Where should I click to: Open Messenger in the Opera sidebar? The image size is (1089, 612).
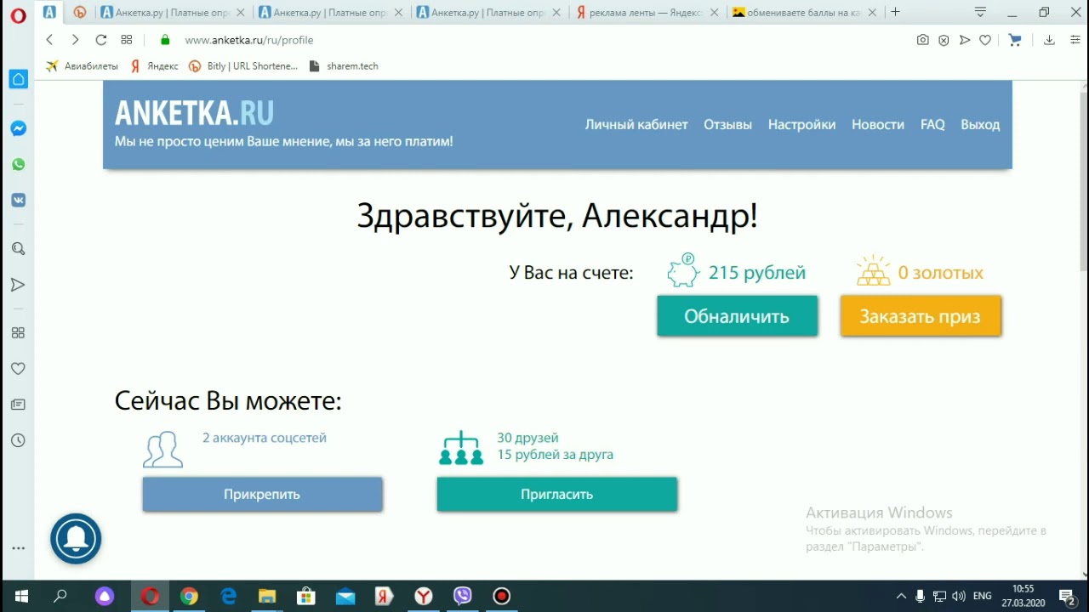[18, 128]
